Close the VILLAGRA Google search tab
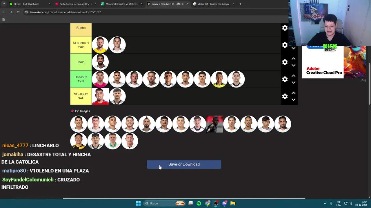 (233, 4)
